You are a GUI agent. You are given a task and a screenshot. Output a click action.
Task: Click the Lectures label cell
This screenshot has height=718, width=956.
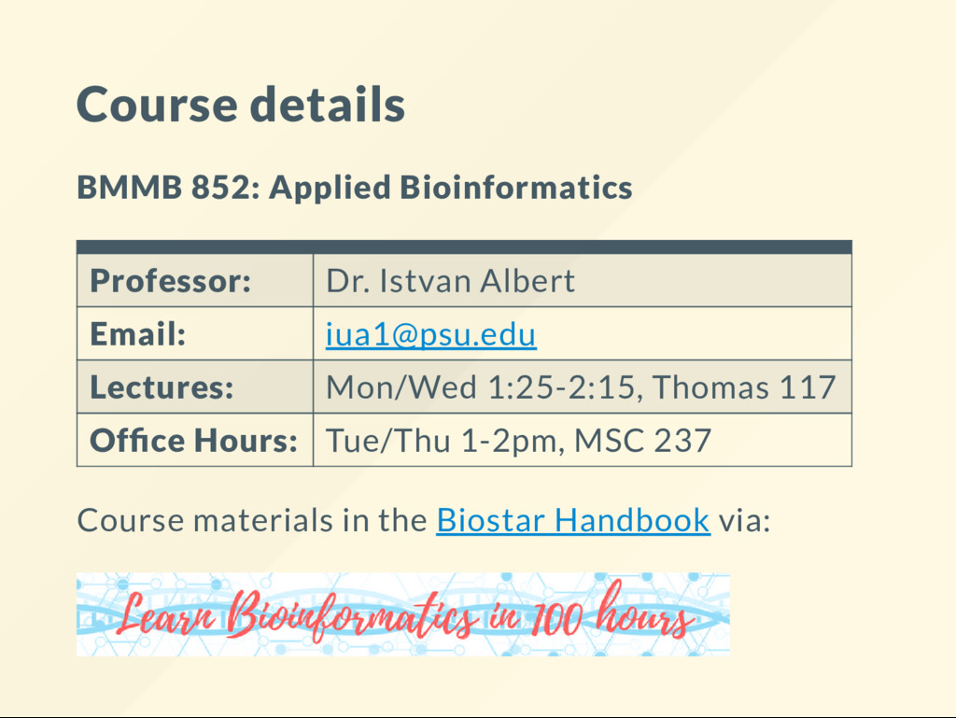(195, 387)
